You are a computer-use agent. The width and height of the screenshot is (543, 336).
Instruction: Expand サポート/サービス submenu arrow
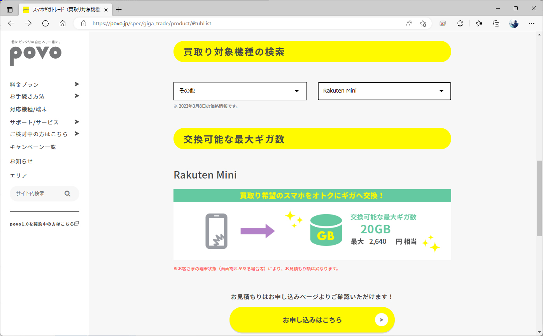pyautogui.click(x=77, y=122)
